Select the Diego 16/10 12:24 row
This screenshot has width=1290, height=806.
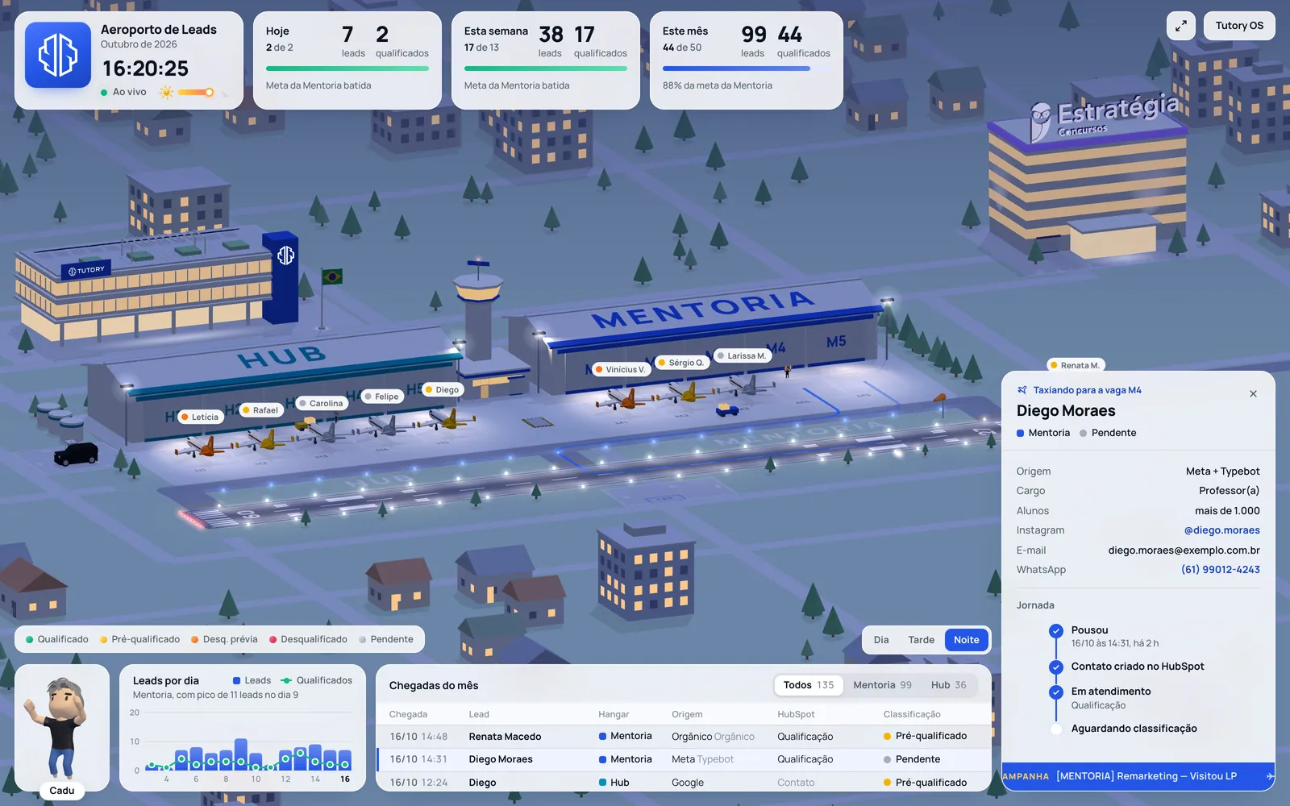684,782
